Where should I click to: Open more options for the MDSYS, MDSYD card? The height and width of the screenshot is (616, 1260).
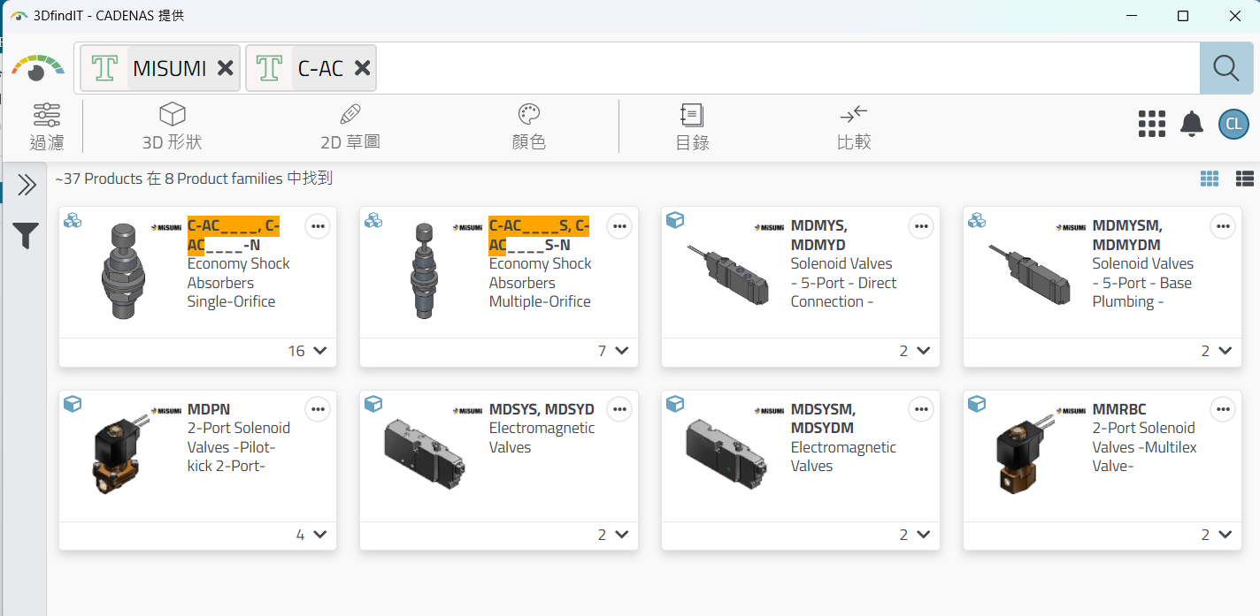[x=619, y=409]
